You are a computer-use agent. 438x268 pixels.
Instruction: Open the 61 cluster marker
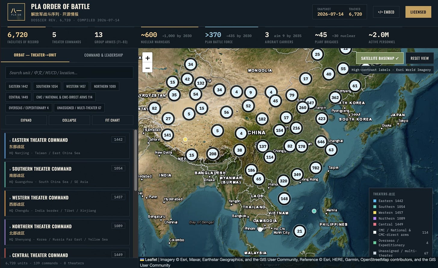click(x=355, y=86)
